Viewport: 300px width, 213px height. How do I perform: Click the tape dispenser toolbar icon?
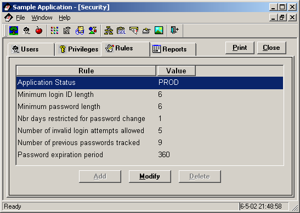click(x=146, y=31)
